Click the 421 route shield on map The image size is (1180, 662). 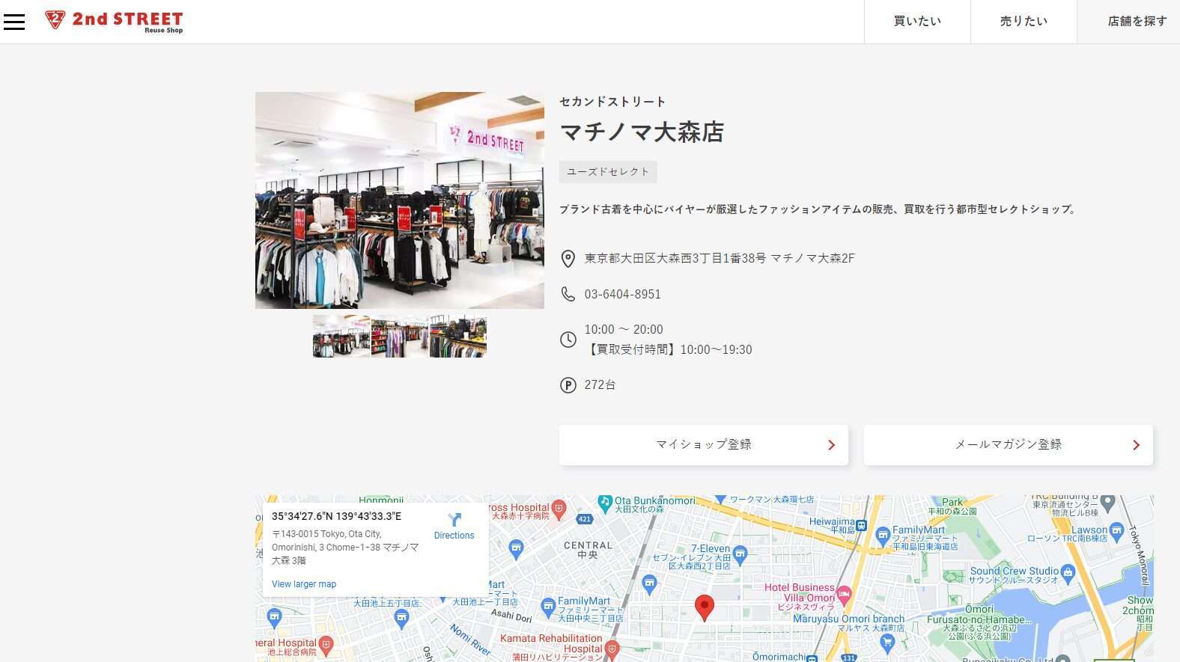coord(585,518)
